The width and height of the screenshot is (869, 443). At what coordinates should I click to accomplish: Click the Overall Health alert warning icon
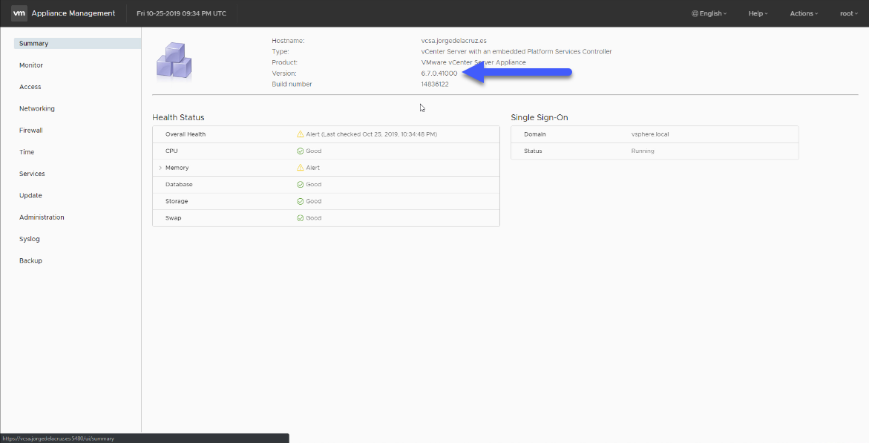301,134
